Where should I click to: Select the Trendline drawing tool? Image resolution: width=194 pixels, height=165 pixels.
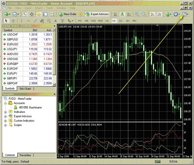(35, 21)
